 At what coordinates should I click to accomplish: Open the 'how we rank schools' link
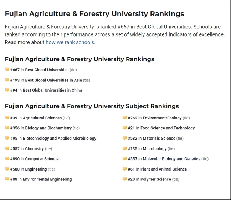(70, 42)
